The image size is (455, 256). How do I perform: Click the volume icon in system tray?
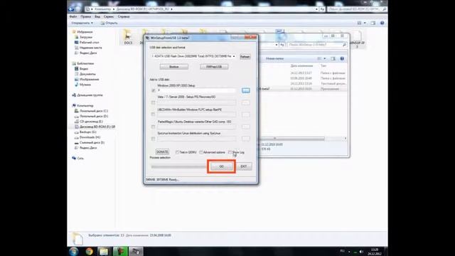click(361, 252)
